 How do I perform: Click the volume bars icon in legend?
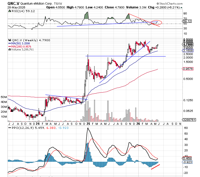tap(10, 50)
